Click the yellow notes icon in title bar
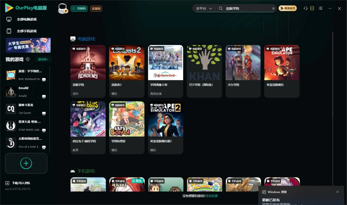 tap(312, 8)
